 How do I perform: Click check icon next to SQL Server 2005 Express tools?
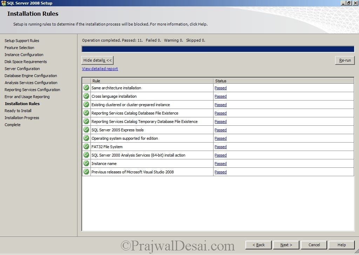[86, 130]
